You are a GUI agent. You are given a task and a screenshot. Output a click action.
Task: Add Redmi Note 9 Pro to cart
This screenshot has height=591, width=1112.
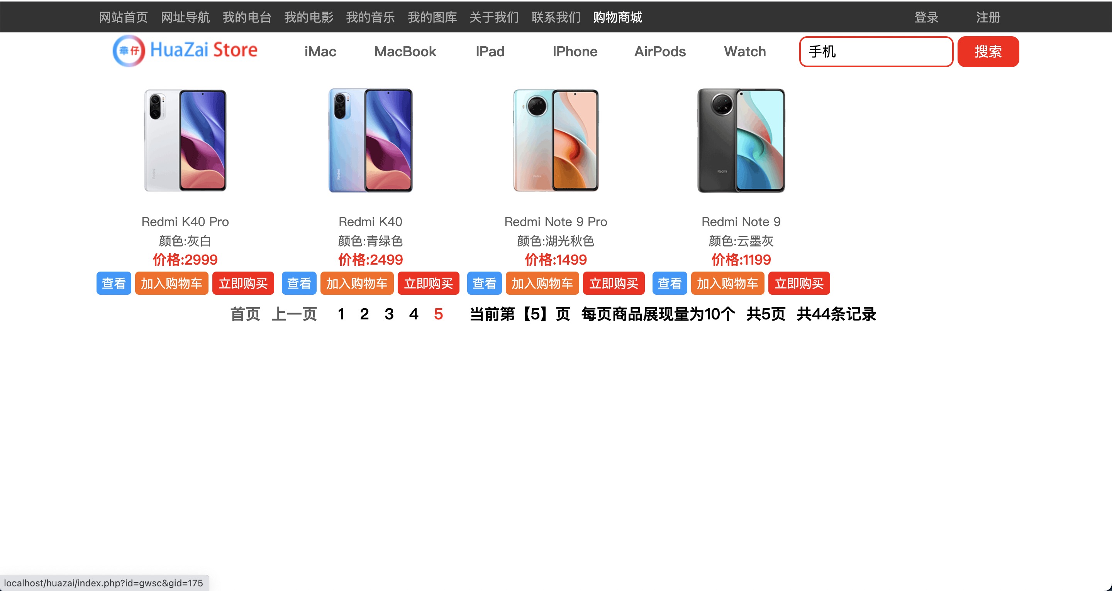point(542,284)
